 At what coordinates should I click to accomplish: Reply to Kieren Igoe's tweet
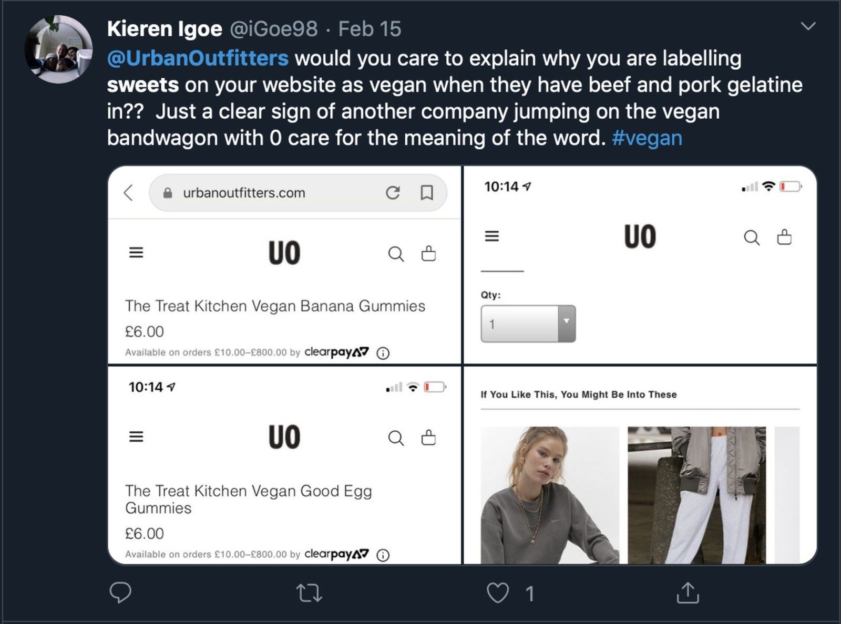pyautogui.click(x=120, y=592)
